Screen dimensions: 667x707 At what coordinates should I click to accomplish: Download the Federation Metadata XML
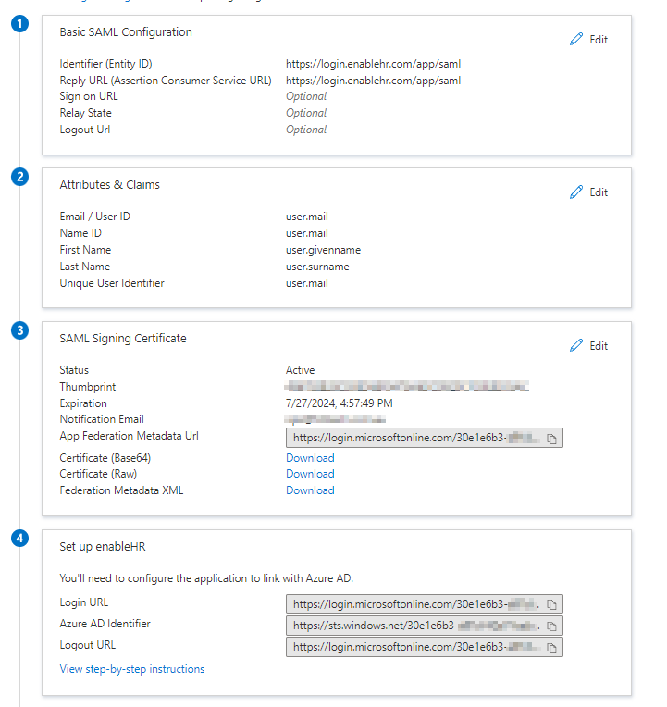[310, 490]
